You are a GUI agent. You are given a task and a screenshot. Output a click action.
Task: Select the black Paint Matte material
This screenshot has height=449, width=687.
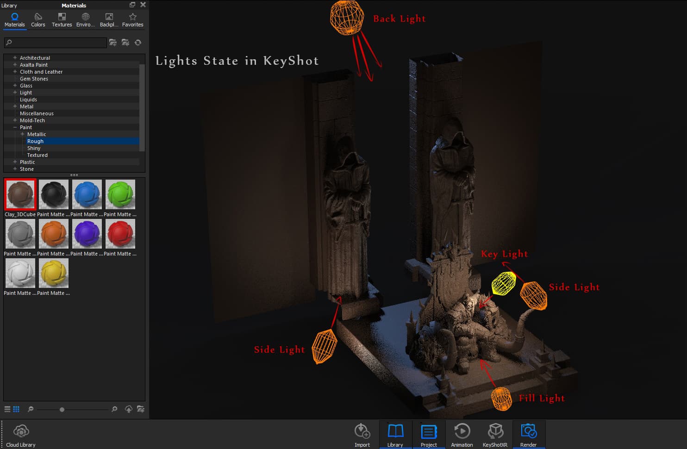(x=54, y=194)
